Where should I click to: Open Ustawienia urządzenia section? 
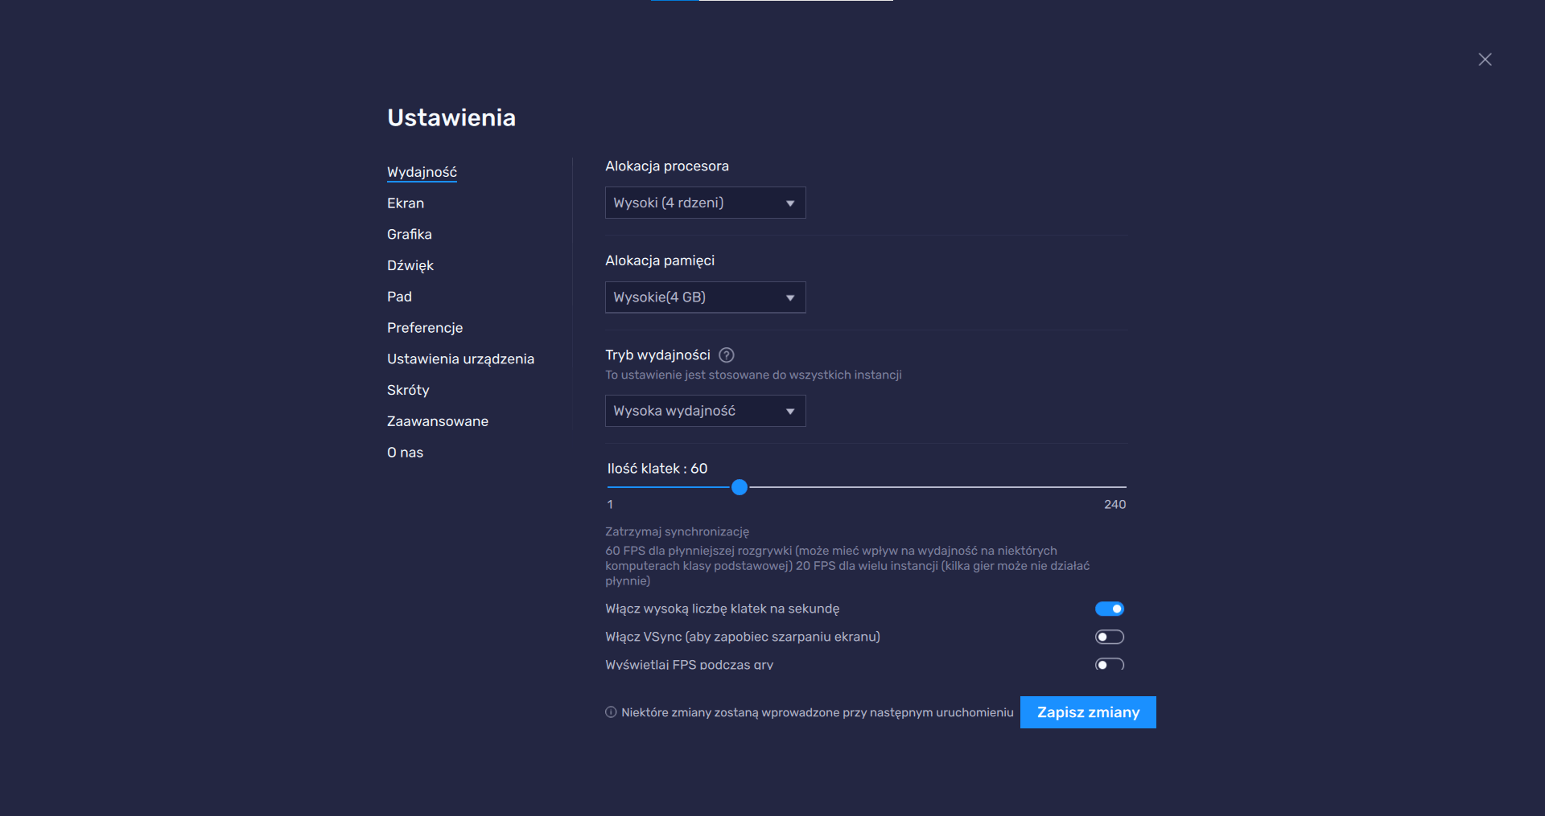(460, 359)
